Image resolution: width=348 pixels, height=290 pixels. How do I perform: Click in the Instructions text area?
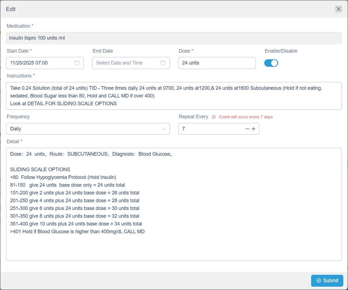pos(174,96)
